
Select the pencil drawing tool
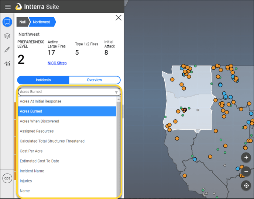tap(7, 49)
